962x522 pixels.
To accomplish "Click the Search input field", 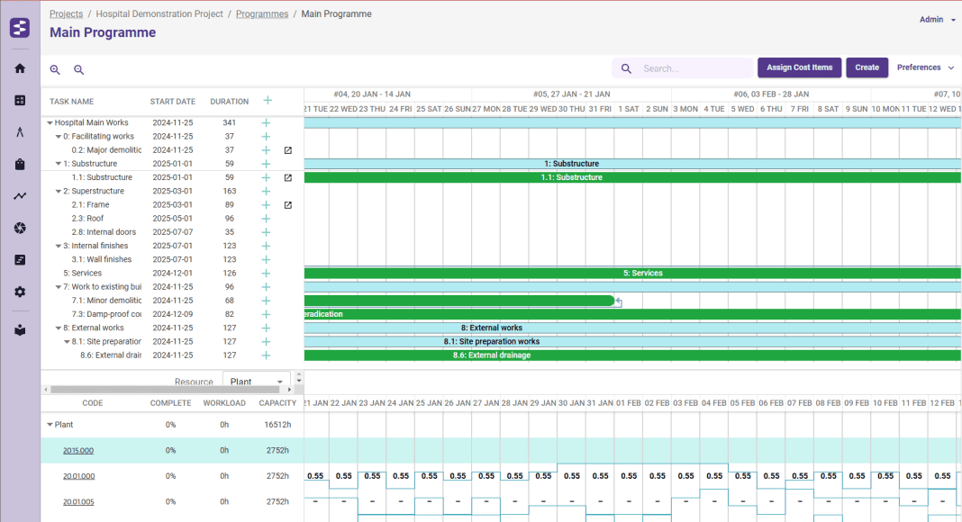I will pyautogui.click(x=694, y=68).
